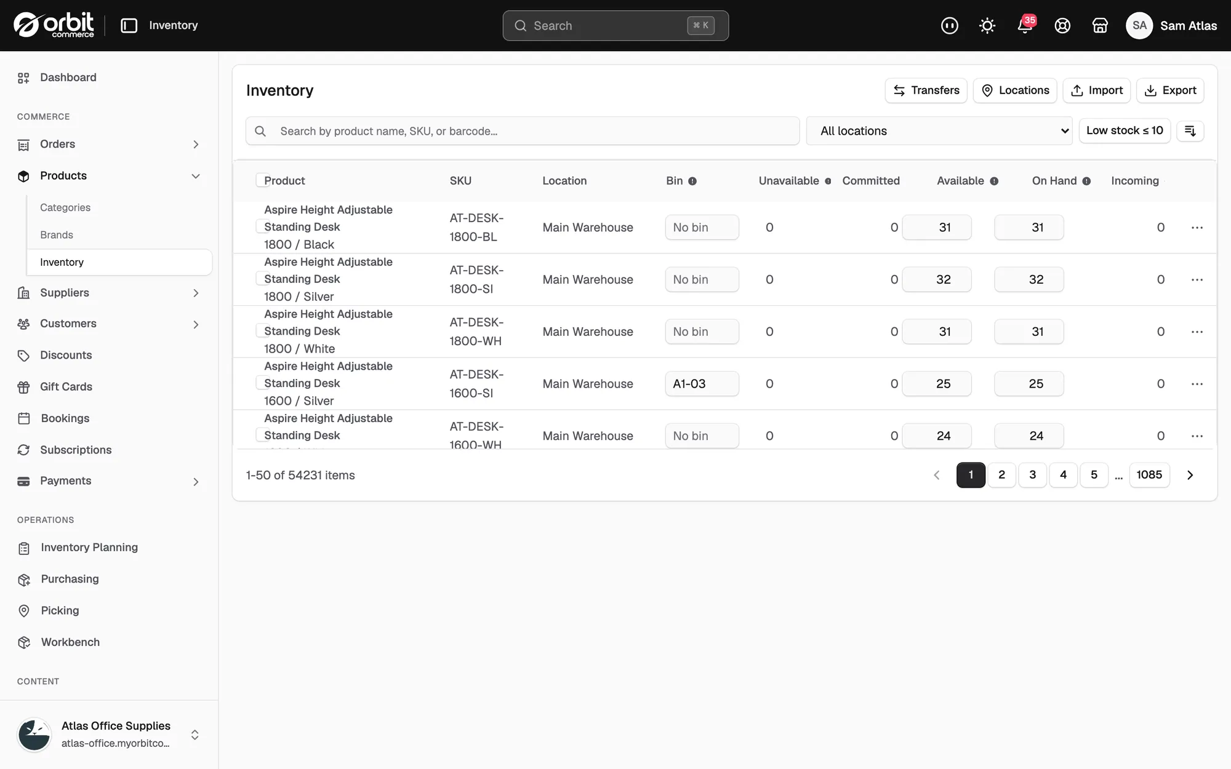Image resolution: width=1231 pixels, height=769 pixels.
Task: Click the Transfers button
Action: [926, 90]
